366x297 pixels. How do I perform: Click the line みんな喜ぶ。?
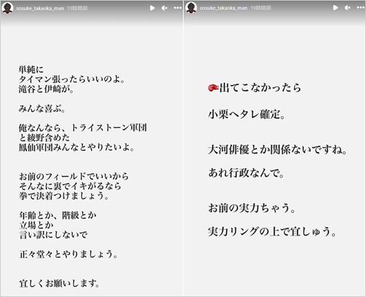(42, 109)
